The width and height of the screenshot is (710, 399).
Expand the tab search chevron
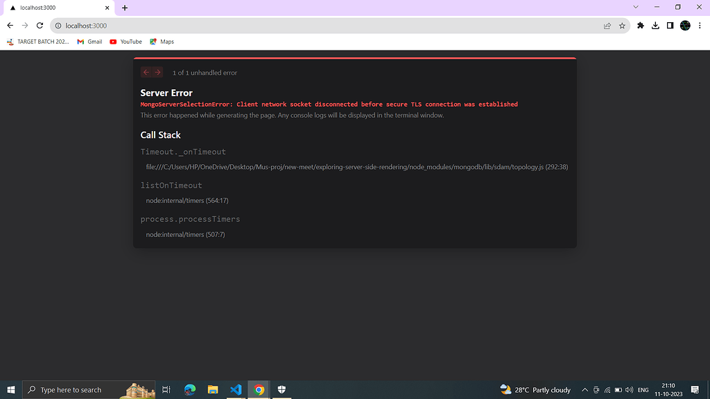[637, 7]
